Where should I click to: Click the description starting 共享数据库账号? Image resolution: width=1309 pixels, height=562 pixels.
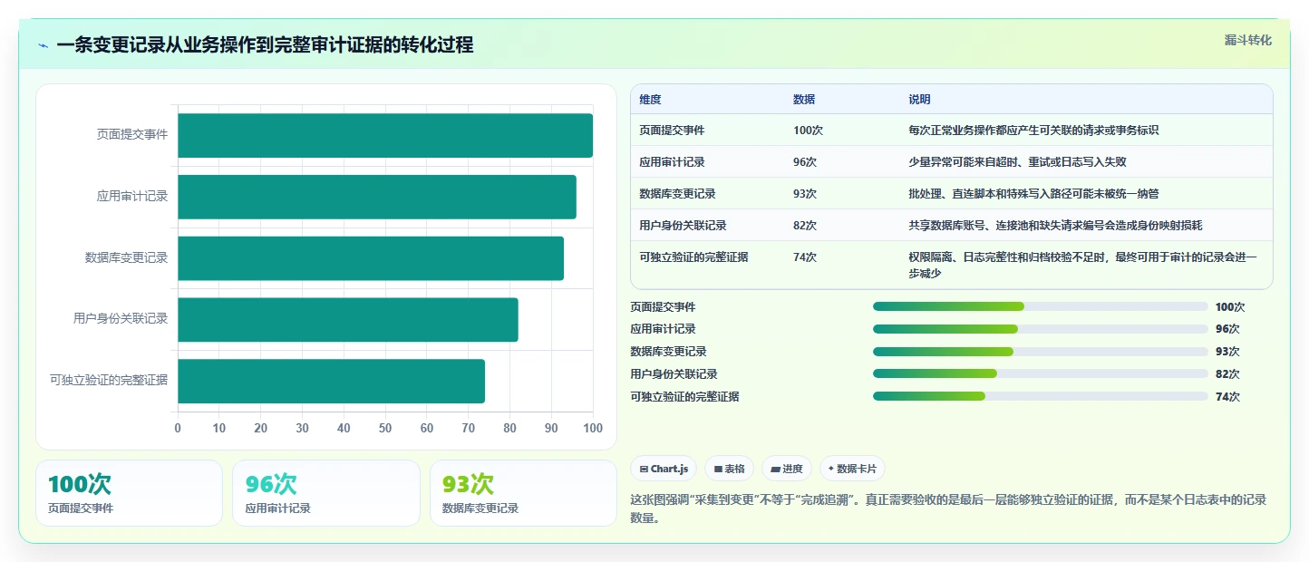(1055, 226)
